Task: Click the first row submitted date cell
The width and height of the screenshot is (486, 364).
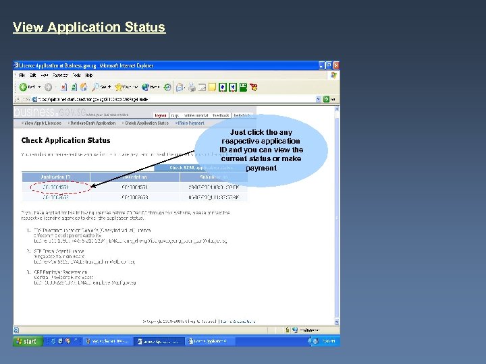Action: tap(213, 187)
